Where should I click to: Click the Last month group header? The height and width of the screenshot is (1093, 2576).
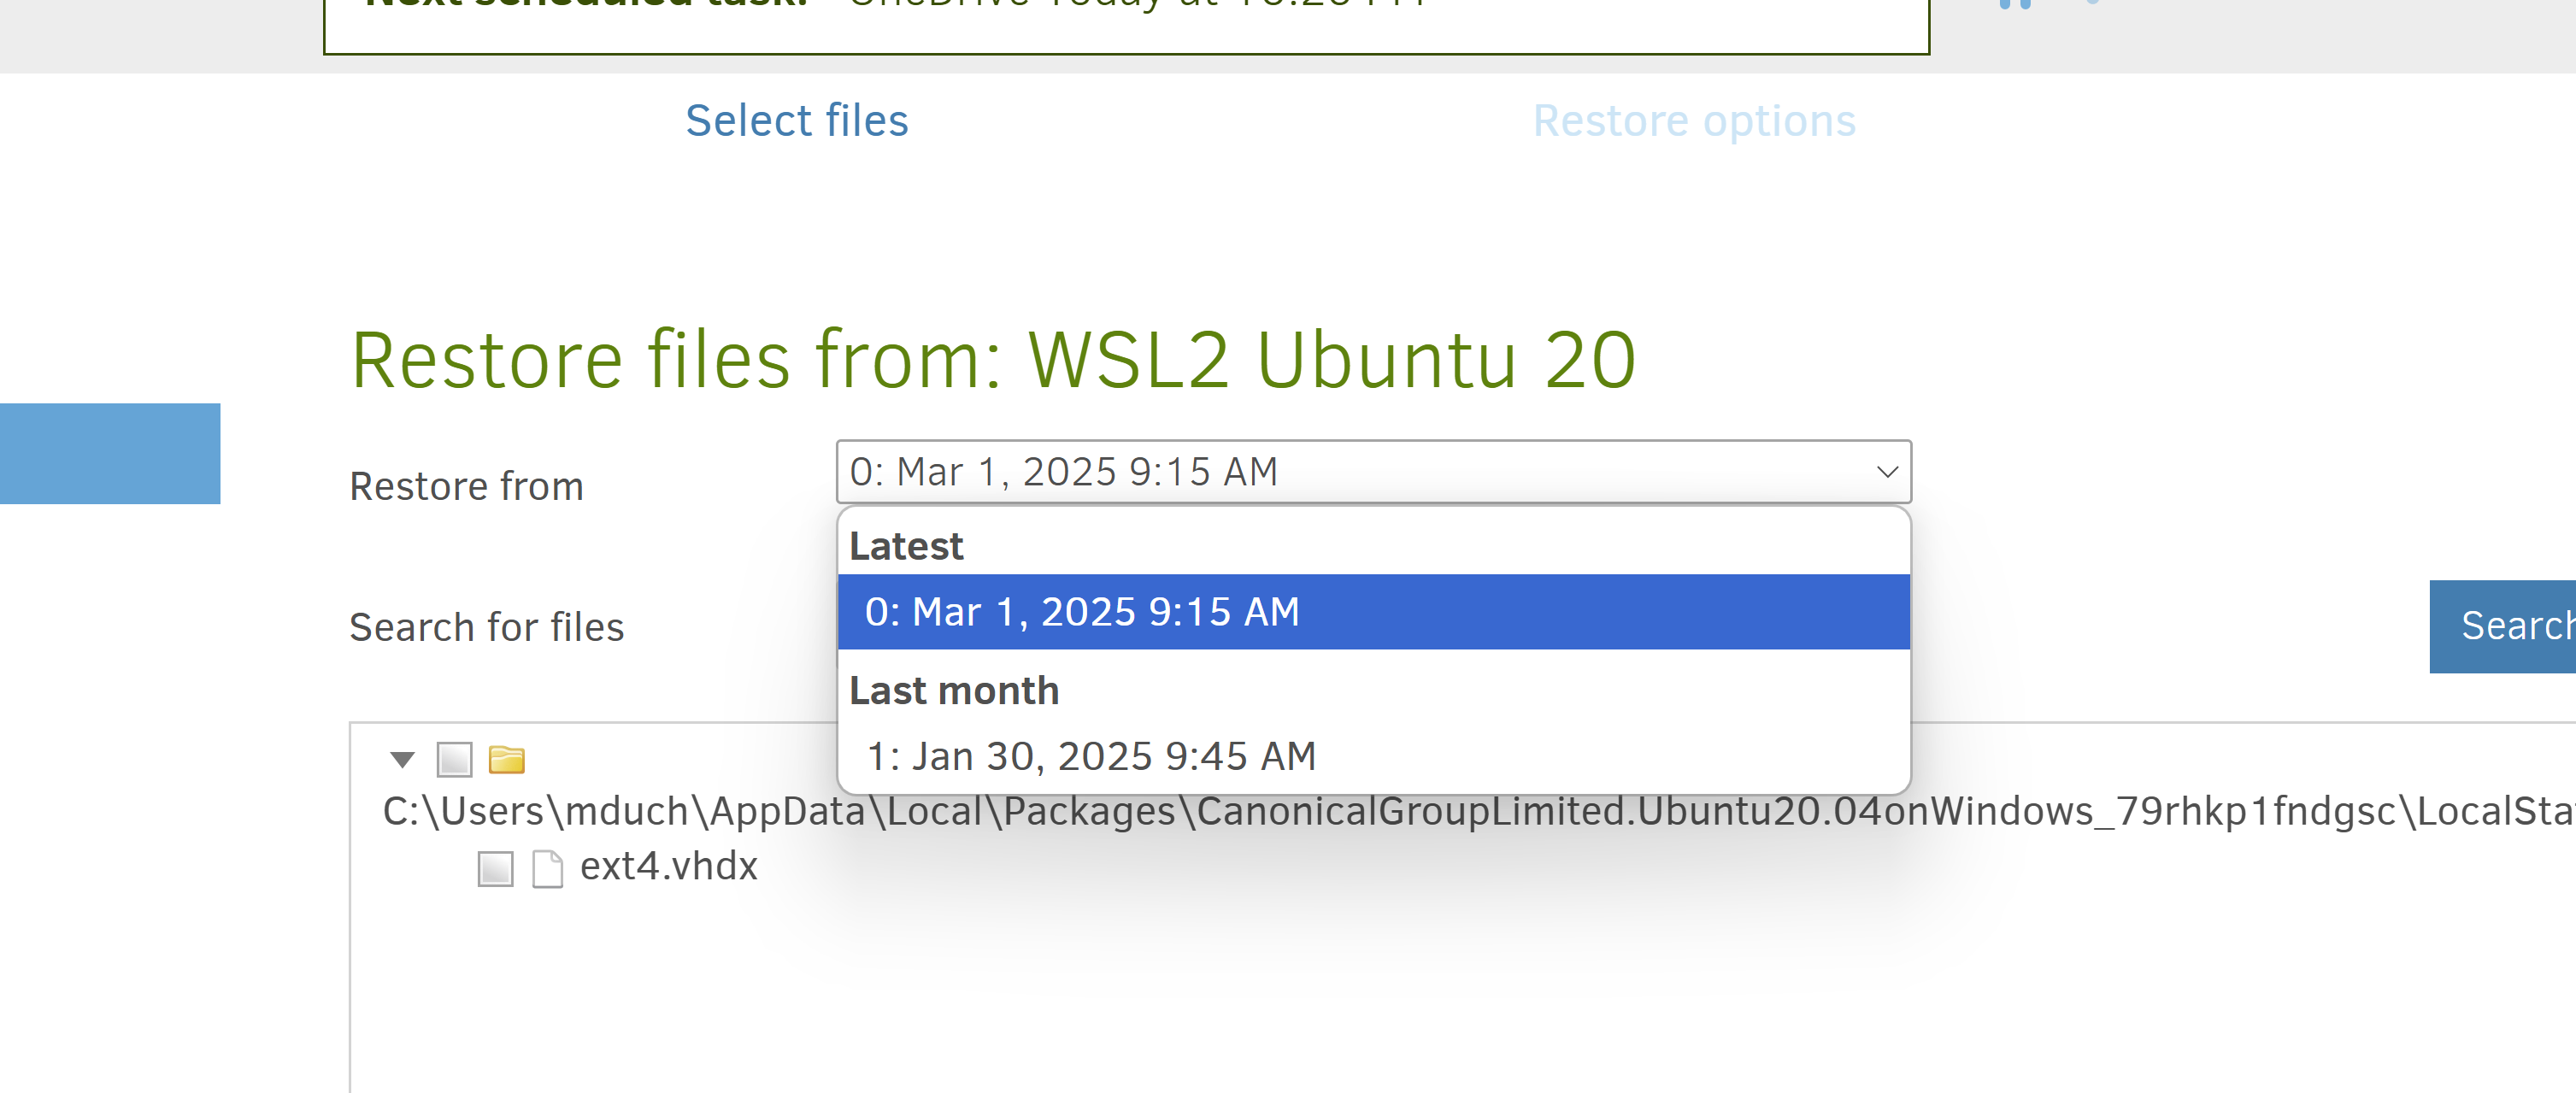[953, 691]
